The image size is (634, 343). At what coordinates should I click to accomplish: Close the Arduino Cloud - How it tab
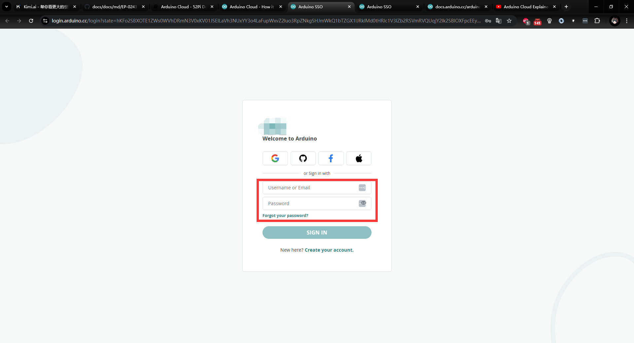[281, 7]
